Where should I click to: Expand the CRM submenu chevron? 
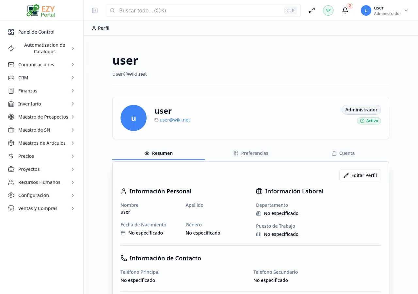(x=73, y=78)
